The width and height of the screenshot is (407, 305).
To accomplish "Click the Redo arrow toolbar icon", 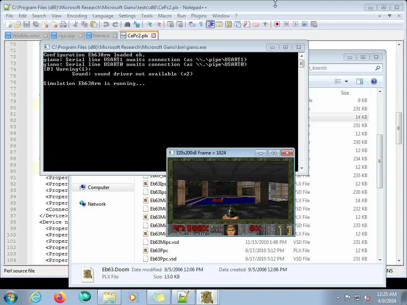I will pos(115,24).
